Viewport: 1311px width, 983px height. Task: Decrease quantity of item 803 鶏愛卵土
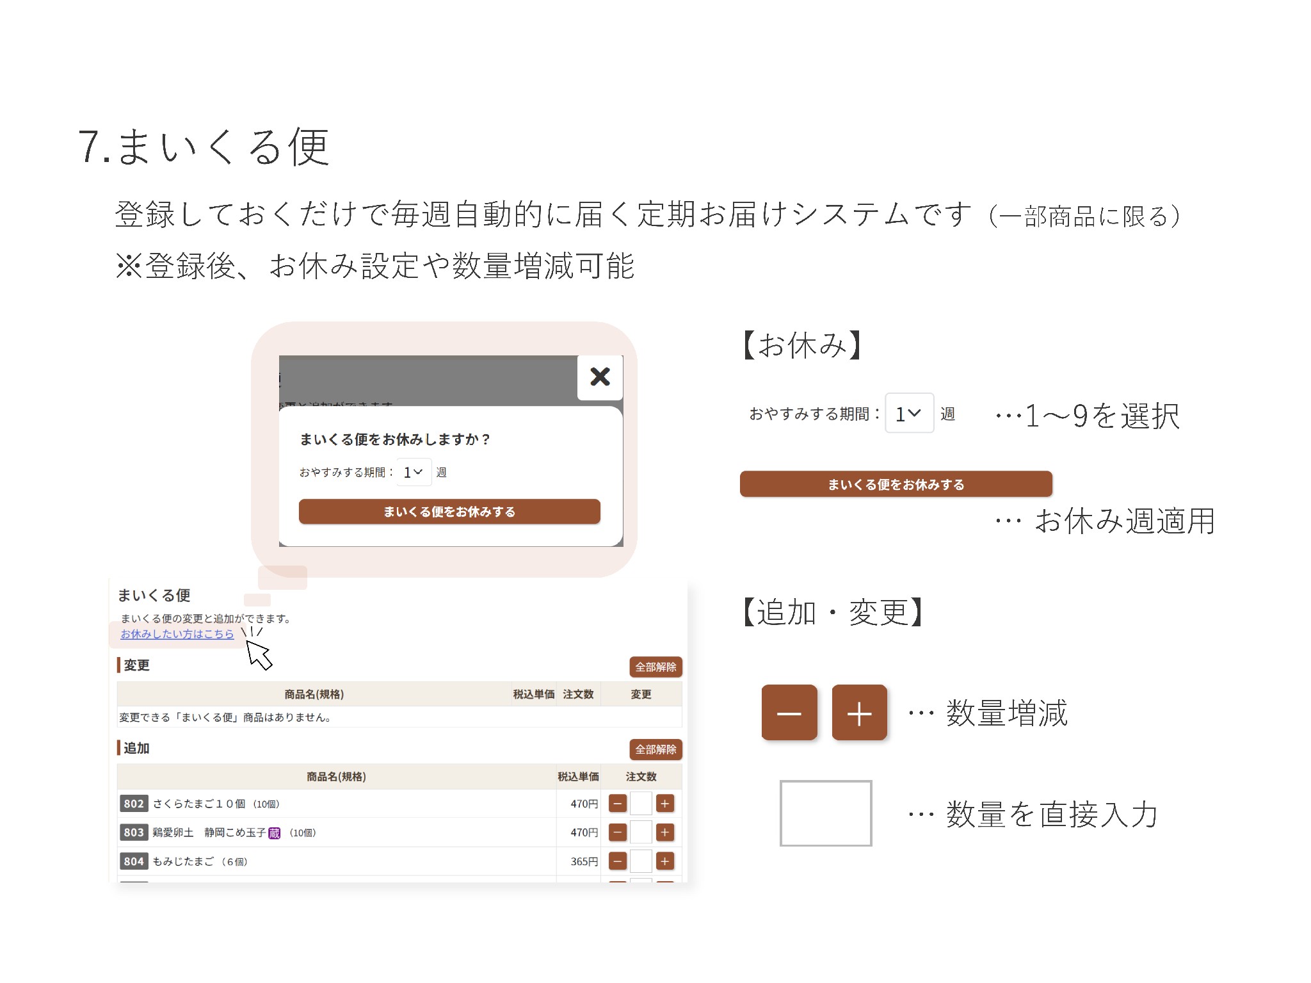pyautogui.click(x=617, y=832)
